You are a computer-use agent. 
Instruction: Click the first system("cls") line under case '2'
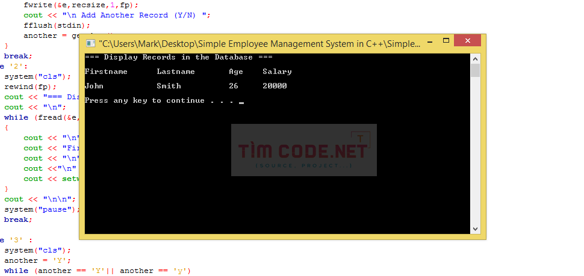pyautogui.click(x=37, y=76)
